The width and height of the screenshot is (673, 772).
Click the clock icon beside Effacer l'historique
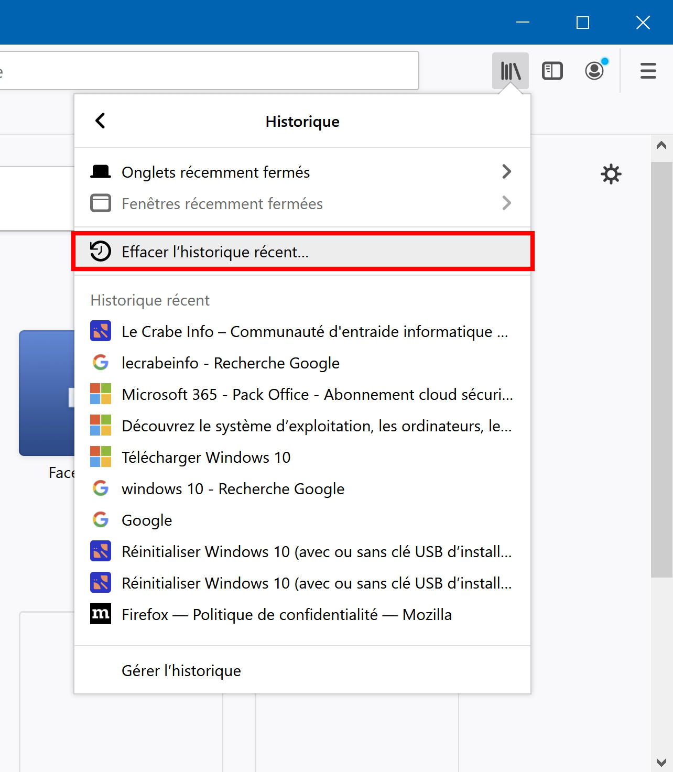101,251
